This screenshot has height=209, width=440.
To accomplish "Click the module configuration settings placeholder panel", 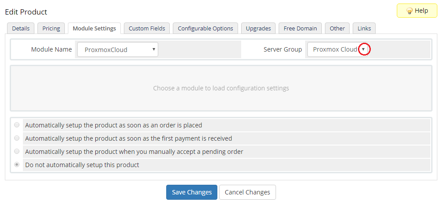I will point(221,88).
